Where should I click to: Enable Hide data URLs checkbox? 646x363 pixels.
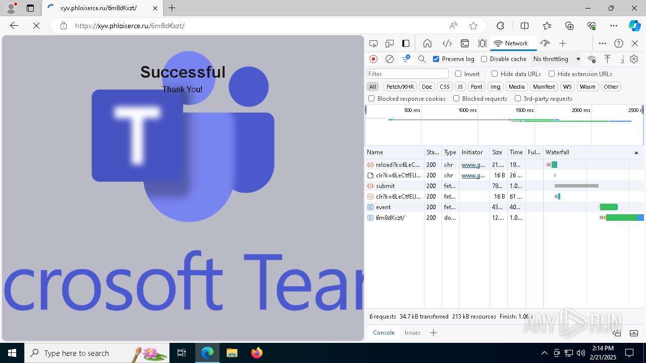tap(495, 74)
